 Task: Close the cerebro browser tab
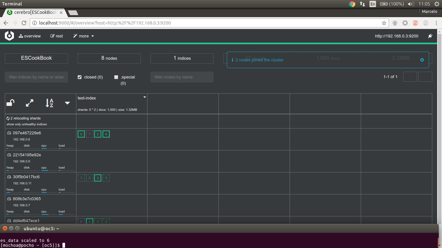pos(61,13)
